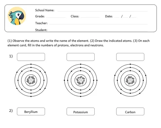161x128 pixels.
Task: Click the Beryllium element card
Action: pyautogui.click(x=31, y=111)
